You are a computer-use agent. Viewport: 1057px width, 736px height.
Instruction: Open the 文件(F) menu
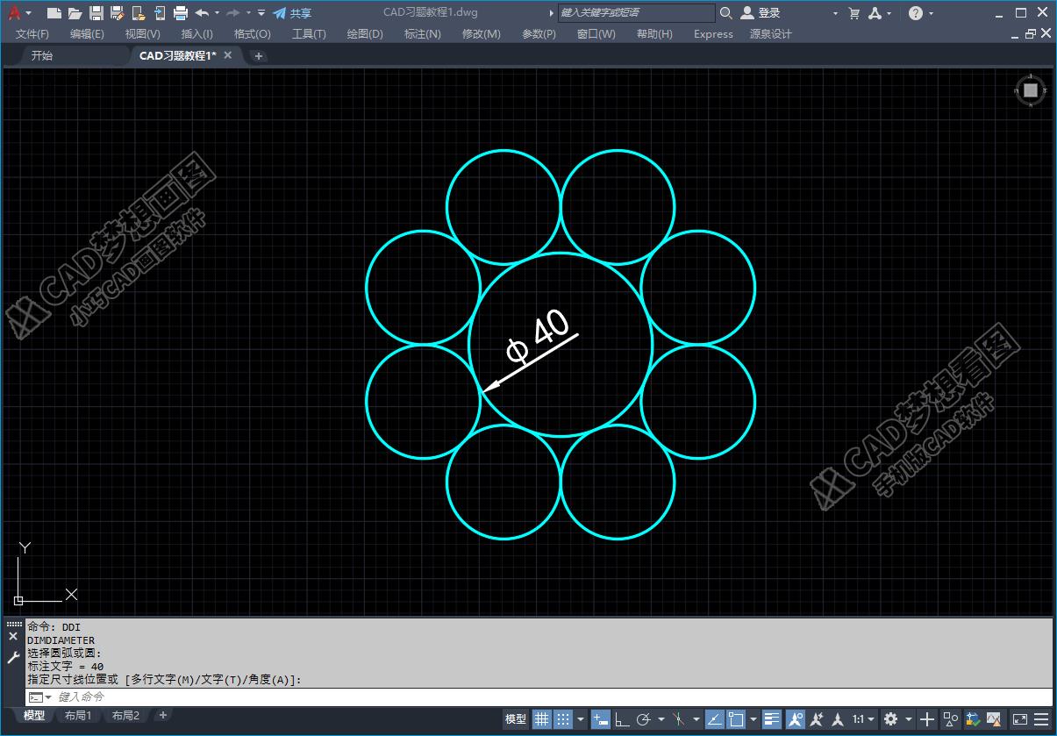click(32, 34)
